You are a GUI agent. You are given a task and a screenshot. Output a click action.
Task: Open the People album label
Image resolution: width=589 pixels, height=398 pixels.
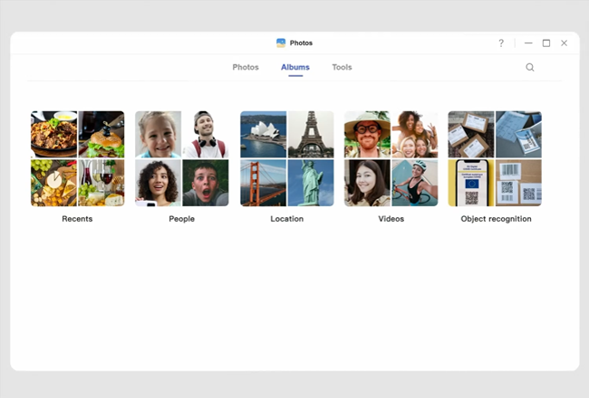182,219
